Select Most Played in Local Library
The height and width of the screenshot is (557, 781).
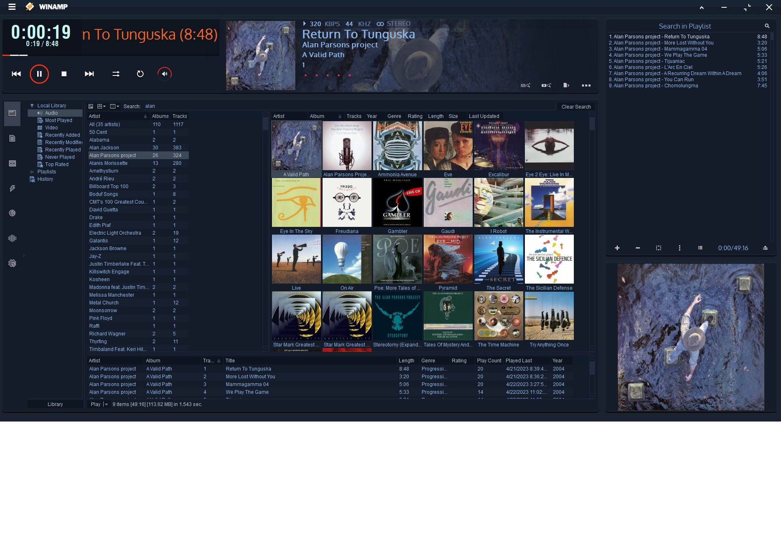pos(58,120)
